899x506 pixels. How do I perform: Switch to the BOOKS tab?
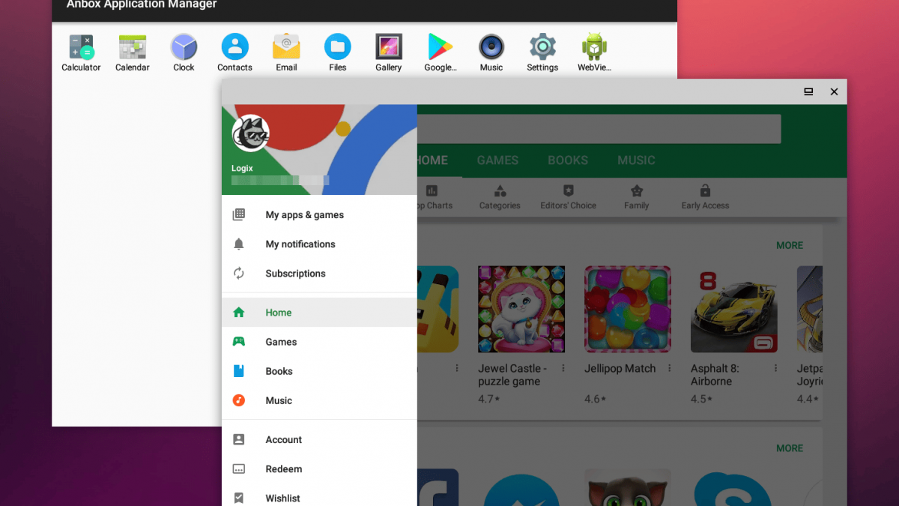568,160
